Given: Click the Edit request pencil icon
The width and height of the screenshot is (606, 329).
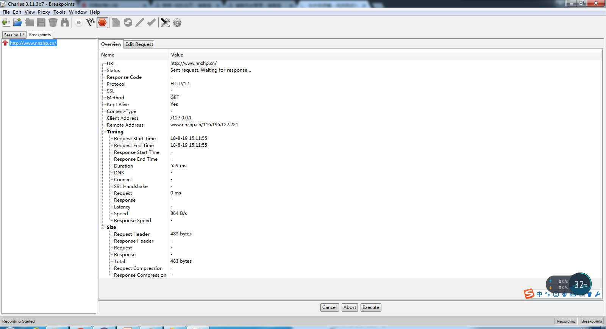Looking at the screenshot, I should pos(140,22).
